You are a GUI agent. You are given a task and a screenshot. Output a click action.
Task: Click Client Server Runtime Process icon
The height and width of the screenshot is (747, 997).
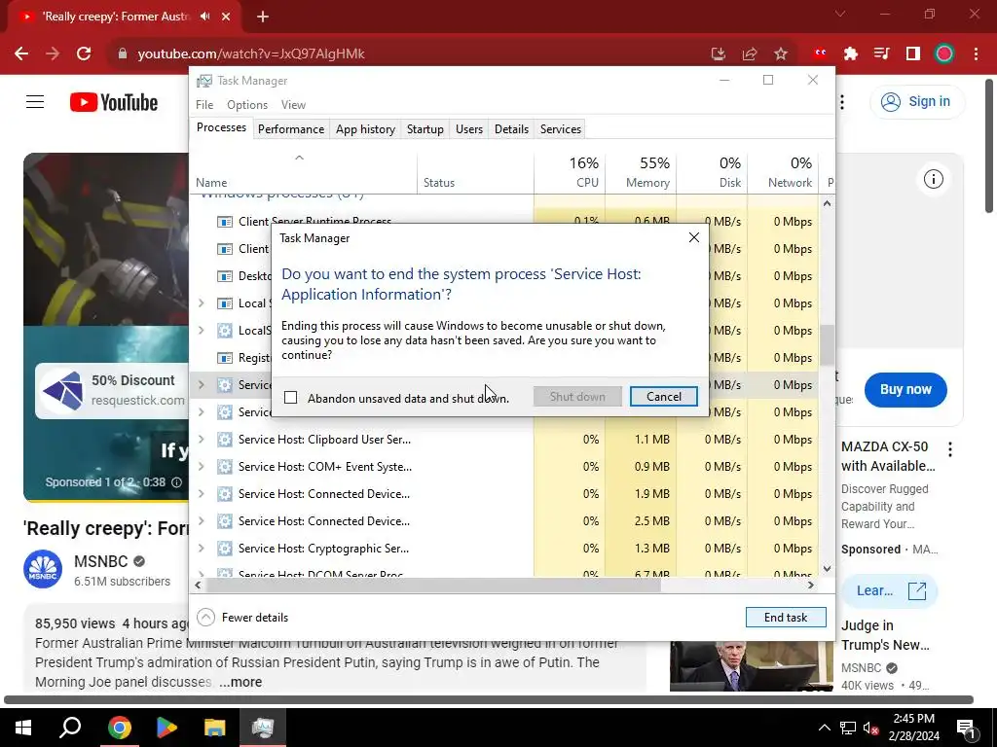[x=225, y=222]
